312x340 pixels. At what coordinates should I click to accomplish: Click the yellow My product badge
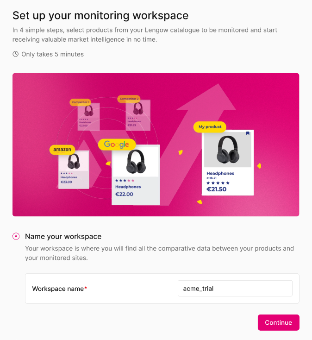coord(210,126)
